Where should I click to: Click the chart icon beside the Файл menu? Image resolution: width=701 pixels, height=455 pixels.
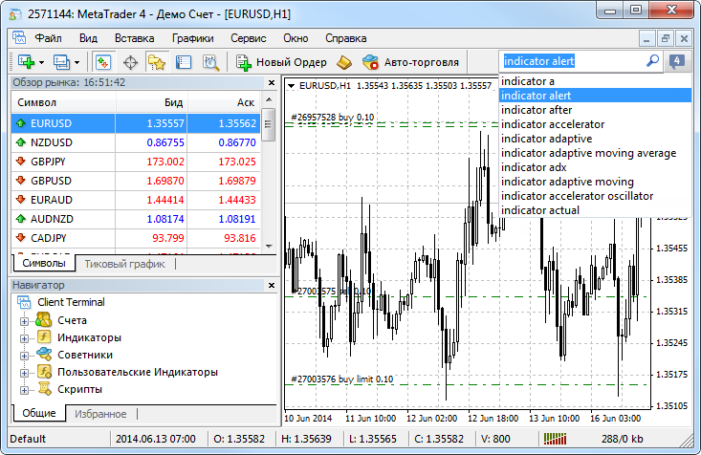click(x=19, y=37)
